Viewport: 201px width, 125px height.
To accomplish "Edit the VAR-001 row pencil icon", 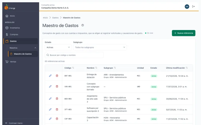I will pos(50,86).
